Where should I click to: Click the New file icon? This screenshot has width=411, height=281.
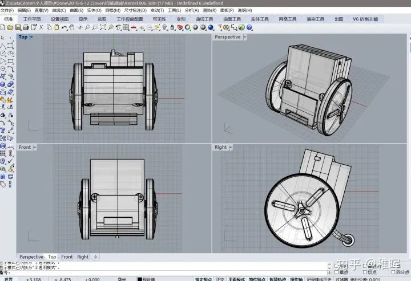(3, 27)
